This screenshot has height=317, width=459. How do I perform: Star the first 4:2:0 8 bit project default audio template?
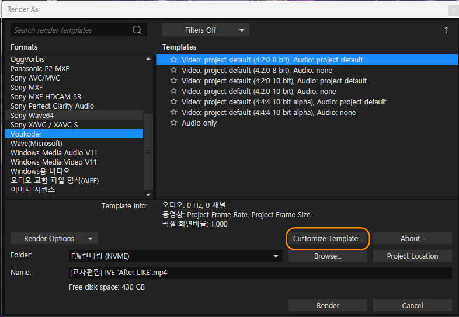tap(173, 60)
